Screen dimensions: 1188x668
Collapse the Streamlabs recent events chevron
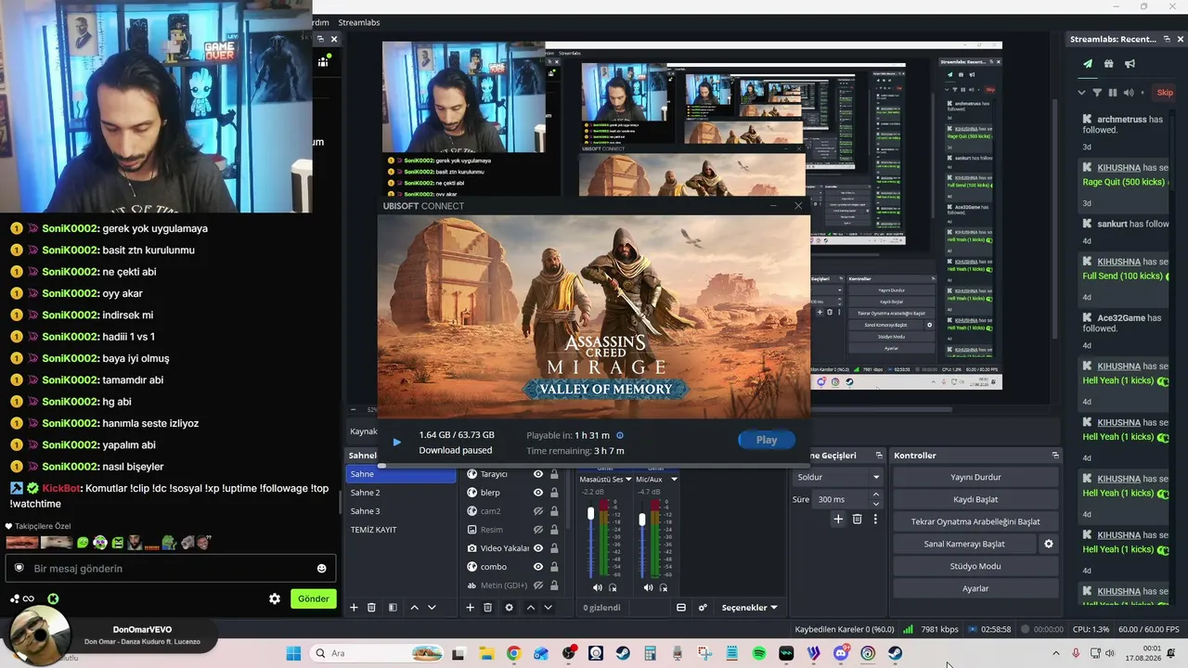(x=1081, y=93)
